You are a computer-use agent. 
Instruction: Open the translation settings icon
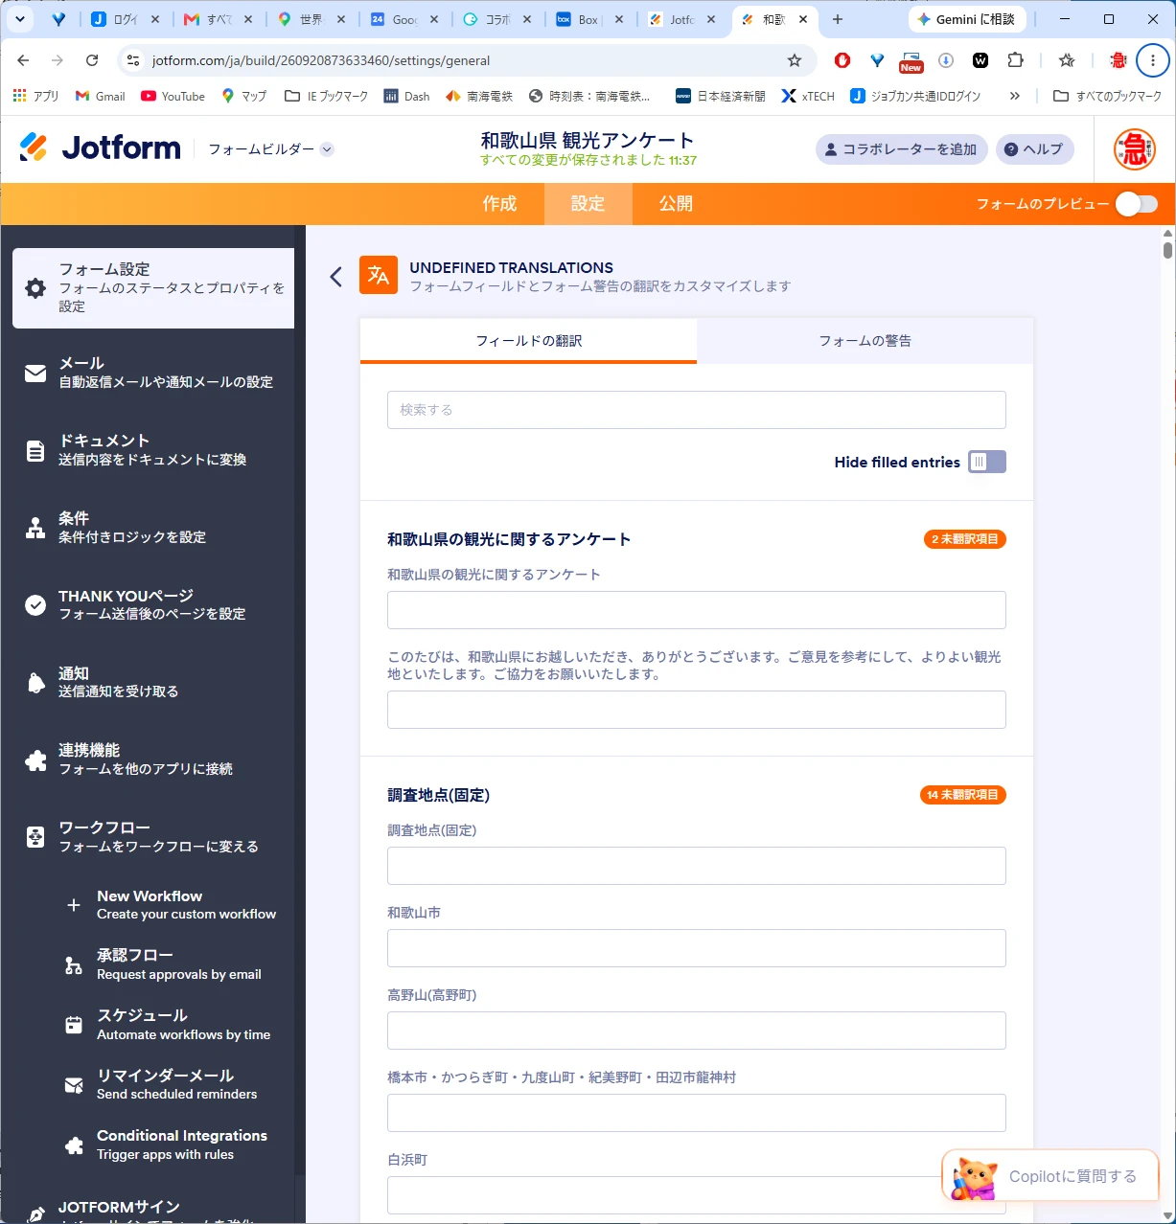[379, 276]
